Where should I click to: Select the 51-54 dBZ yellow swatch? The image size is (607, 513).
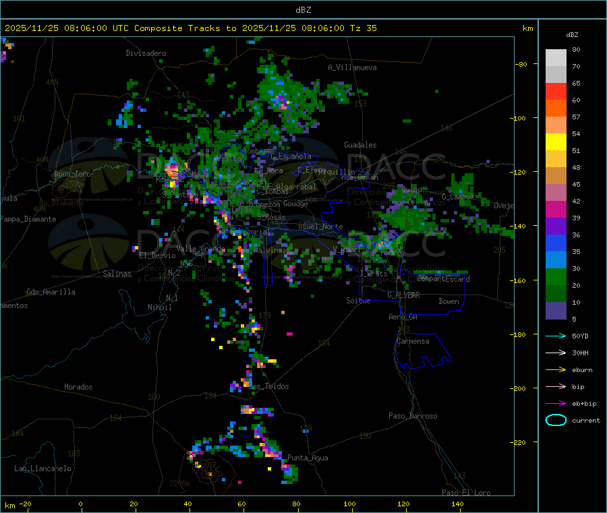(x=556, y=142)
